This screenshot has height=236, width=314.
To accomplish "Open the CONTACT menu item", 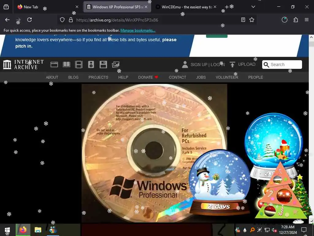I will pyautogui.click(x=178, y=77).
